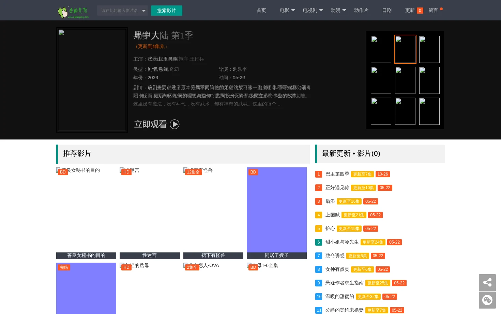Click the teal rank number 6 badge
501x314 pixels.
click(319, 242)
